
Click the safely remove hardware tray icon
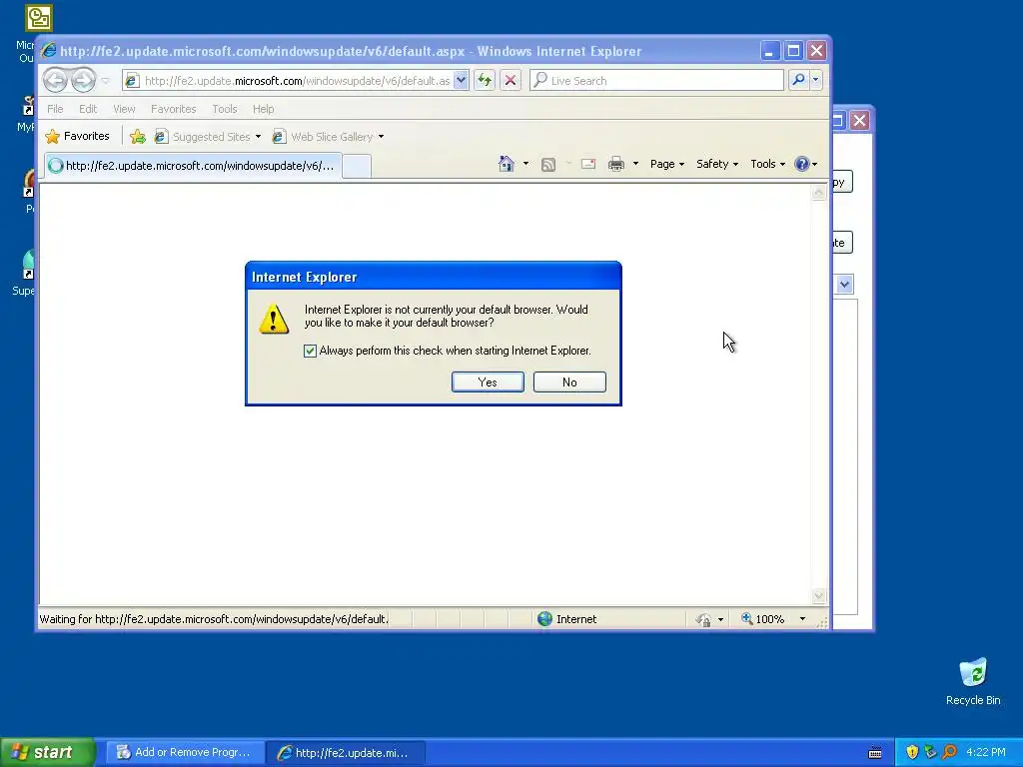coord(931,753)
